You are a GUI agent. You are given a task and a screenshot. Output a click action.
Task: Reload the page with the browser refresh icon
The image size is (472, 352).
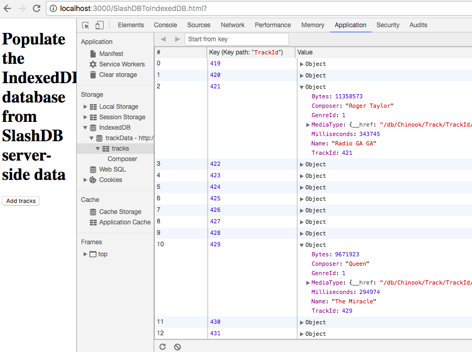37,8
